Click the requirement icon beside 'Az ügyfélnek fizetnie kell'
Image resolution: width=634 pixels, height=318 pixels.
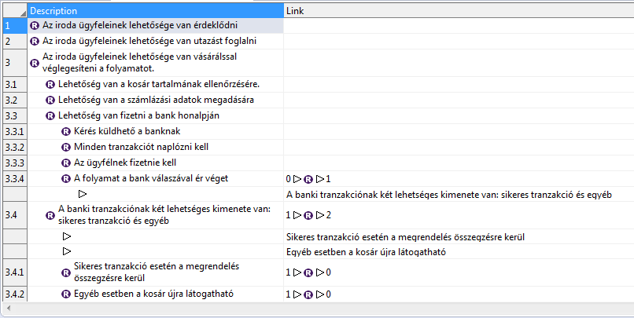(66, 163)
